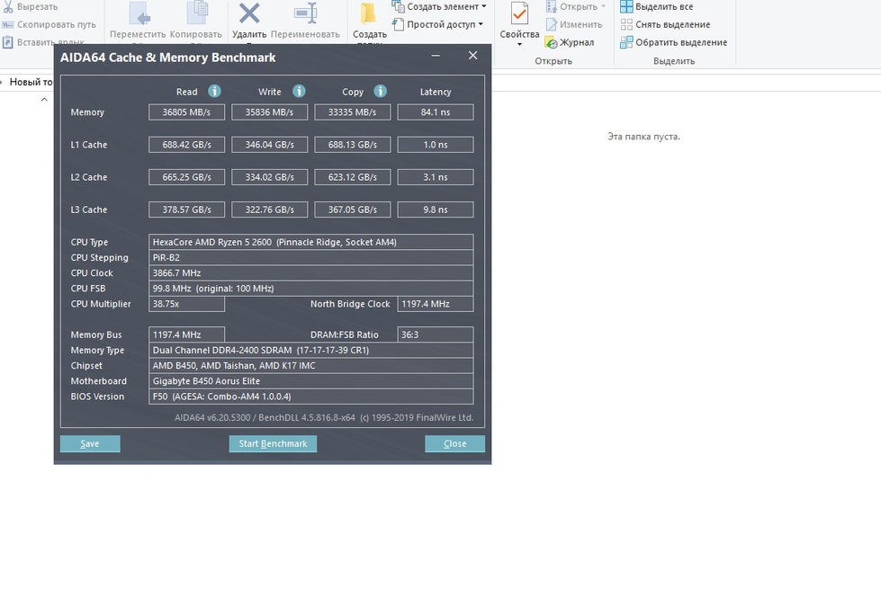Click the L1 Cache latency 1.0 ns
881x597 pixels.
pos(436,145)
